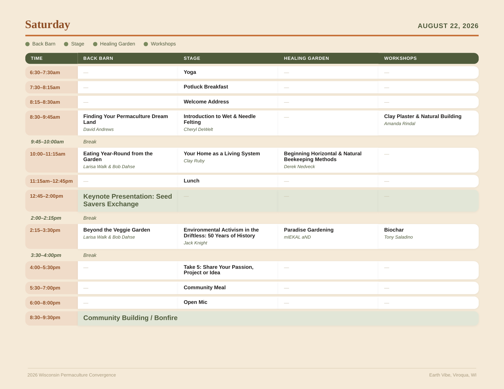Open 'Keynote Presentation: Seed Savers Exchange'
Viewport: 504px width, 389px height.
[x=128, y=200]
